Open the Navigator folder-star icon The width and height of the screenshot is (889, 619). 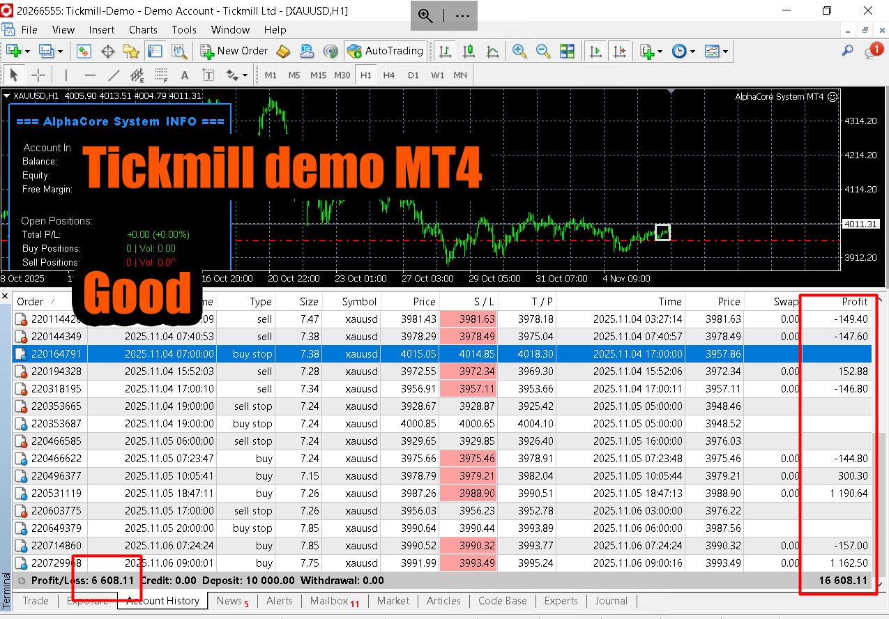[x=131, y=51]
